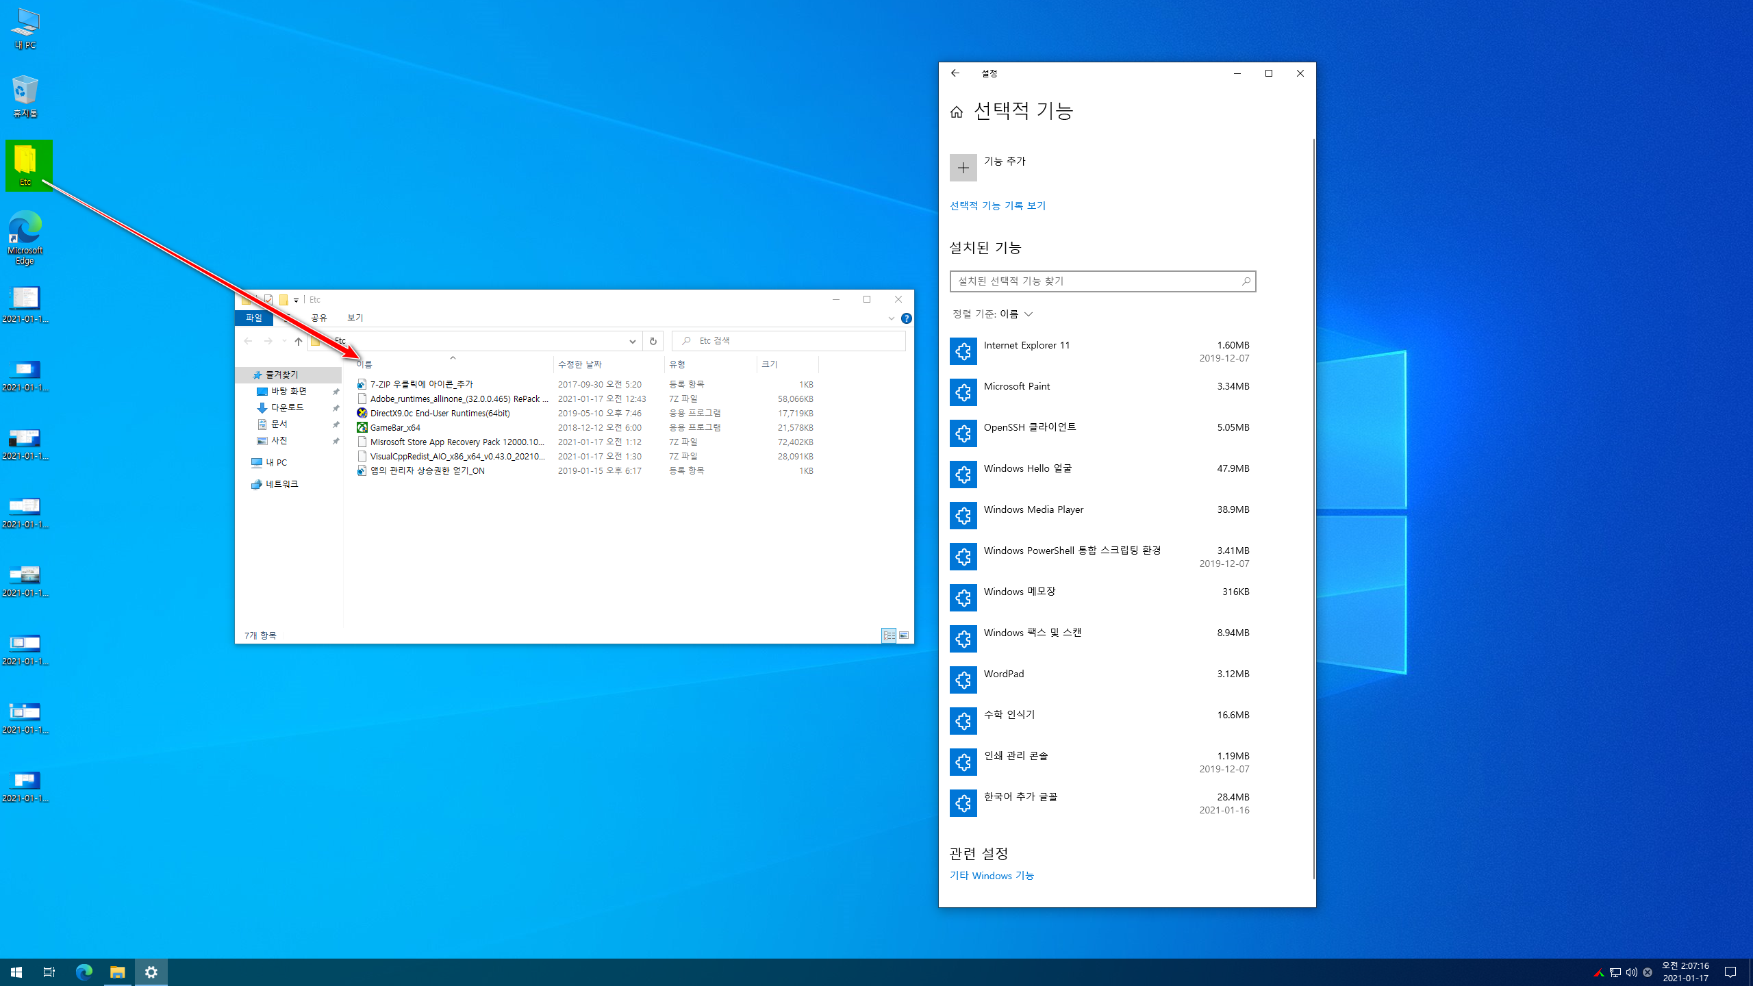Image resolution: width=1753 pixels, height=986 pixels.
Task: Open the 공유 ribbon tab
Action: (x=318, y=318)
